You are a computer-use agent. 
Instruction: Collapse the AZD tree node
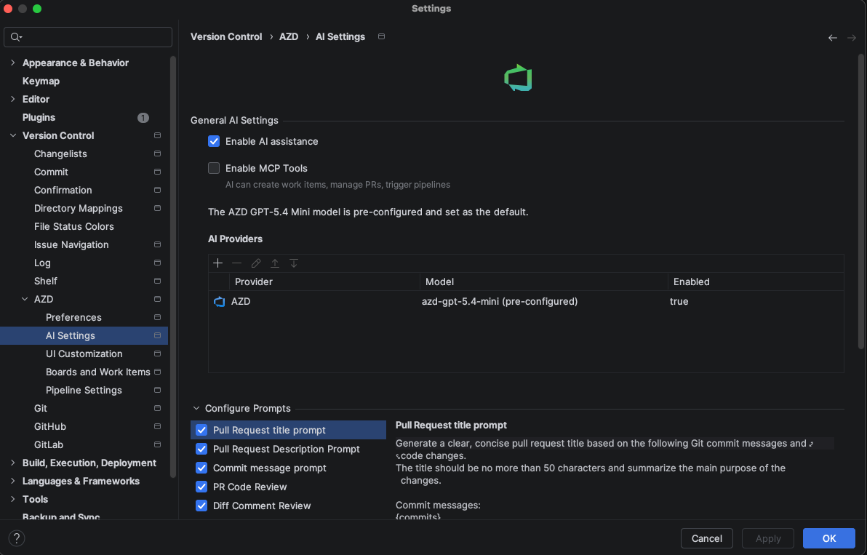[x=24, y=299]
